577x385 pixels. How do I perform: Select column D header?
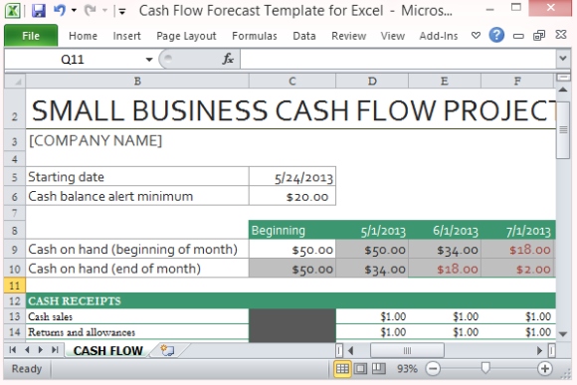372,81
